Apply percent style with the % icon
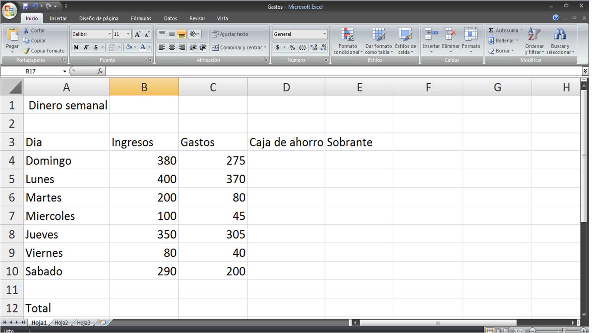592x333 pixels. 293,48
